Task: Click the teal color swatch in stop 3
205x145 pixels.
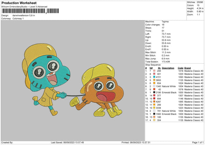Action: (x=155, y=77)
